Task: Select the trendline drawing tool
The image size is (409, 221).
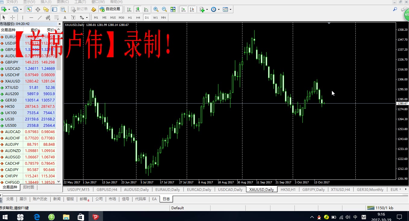Action: (39, 17)
